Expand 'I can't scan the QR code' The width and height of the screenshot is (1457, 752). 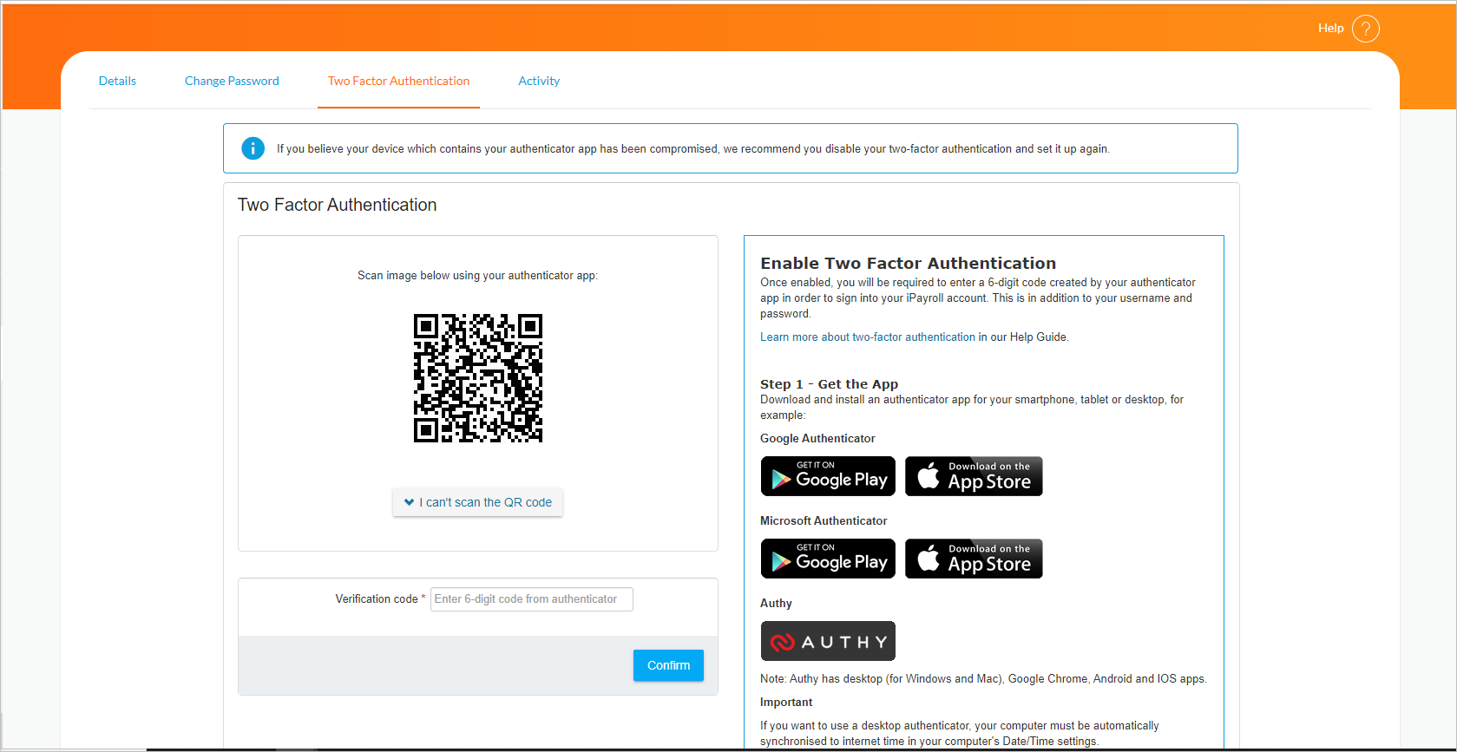coord(477,502)
